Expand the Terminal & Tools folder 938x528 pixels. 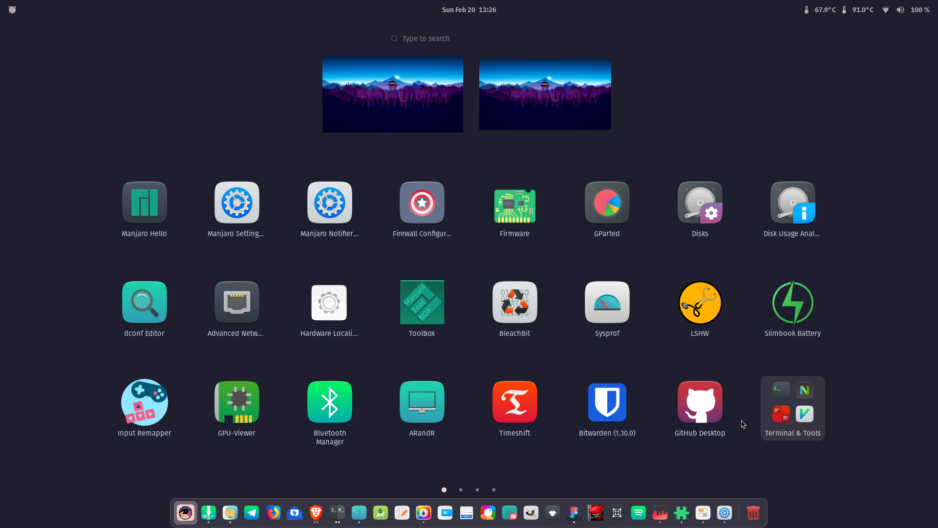(x=792, y=408)
